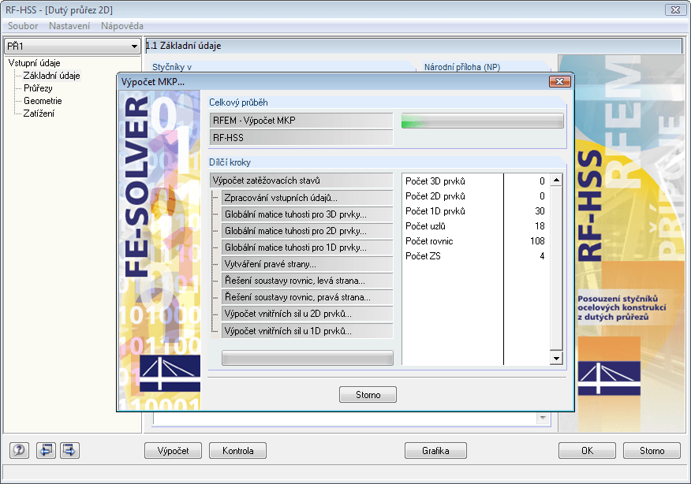This screenshot has width=691, height=484.
Task: Click the Styčníky v section label
Action: tap(172, 67)
